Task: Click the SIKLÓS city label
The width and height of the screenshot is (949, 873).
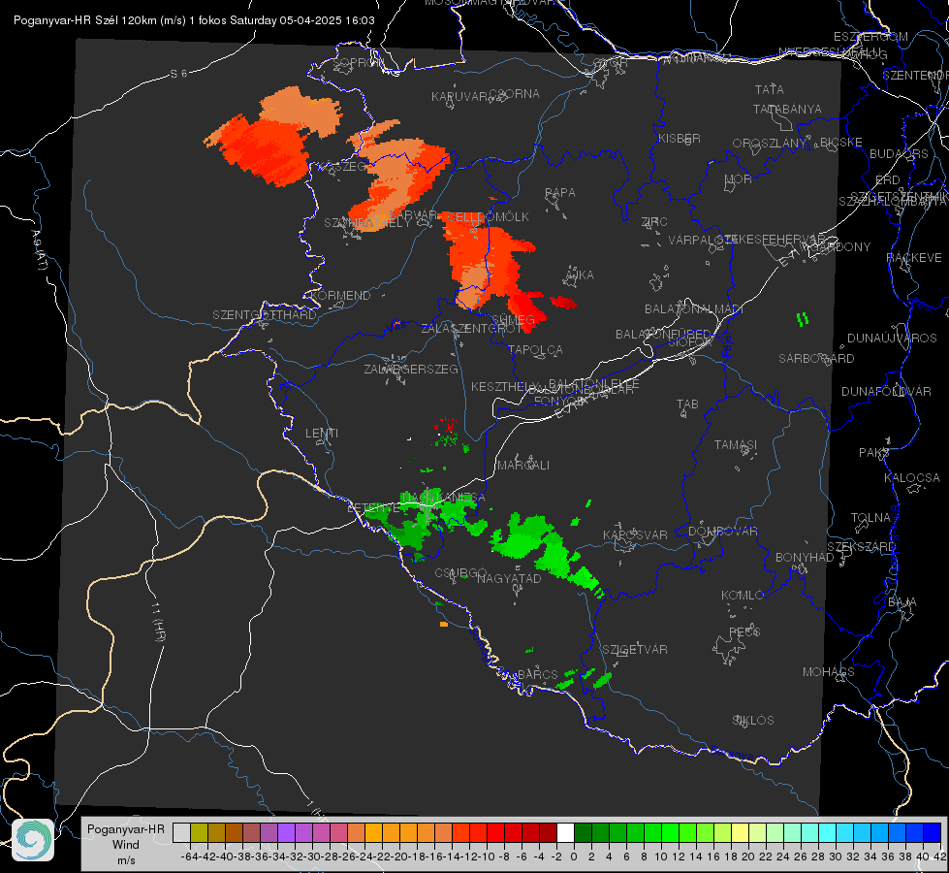Action: coord(753,721)
